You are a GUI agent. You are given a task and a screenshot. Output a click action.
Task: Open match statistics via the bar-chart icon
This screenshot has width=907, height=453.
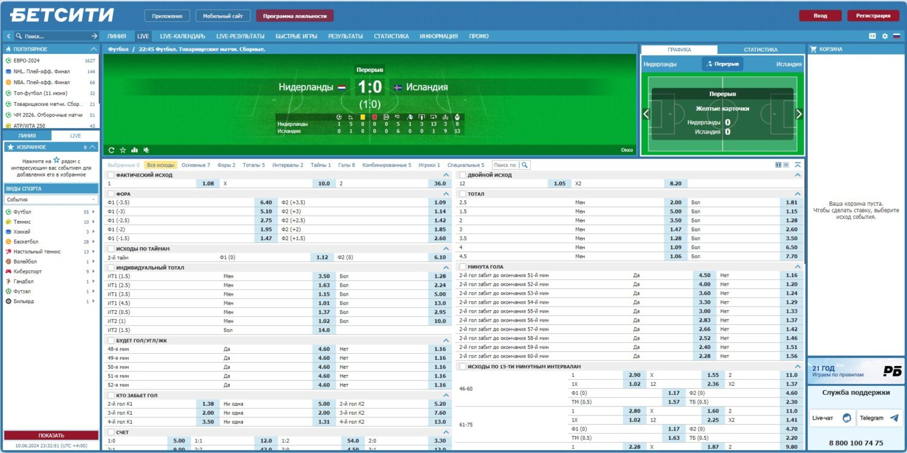pos(134,150)
